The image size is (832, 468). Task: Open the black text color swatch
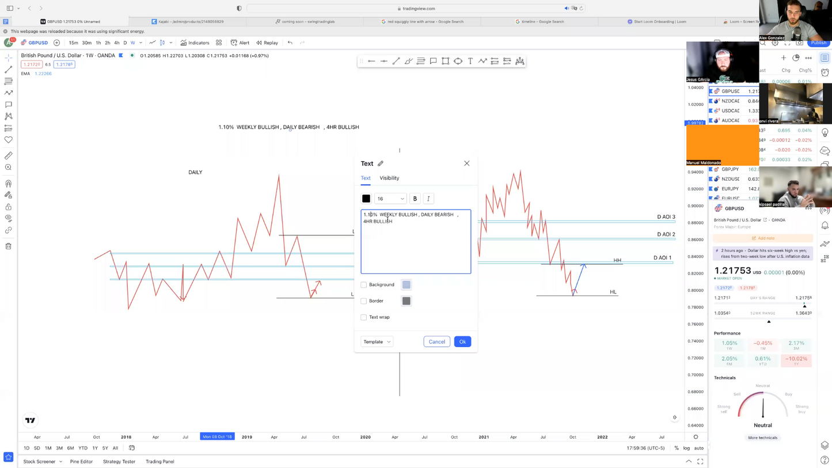tap(366, 199)
